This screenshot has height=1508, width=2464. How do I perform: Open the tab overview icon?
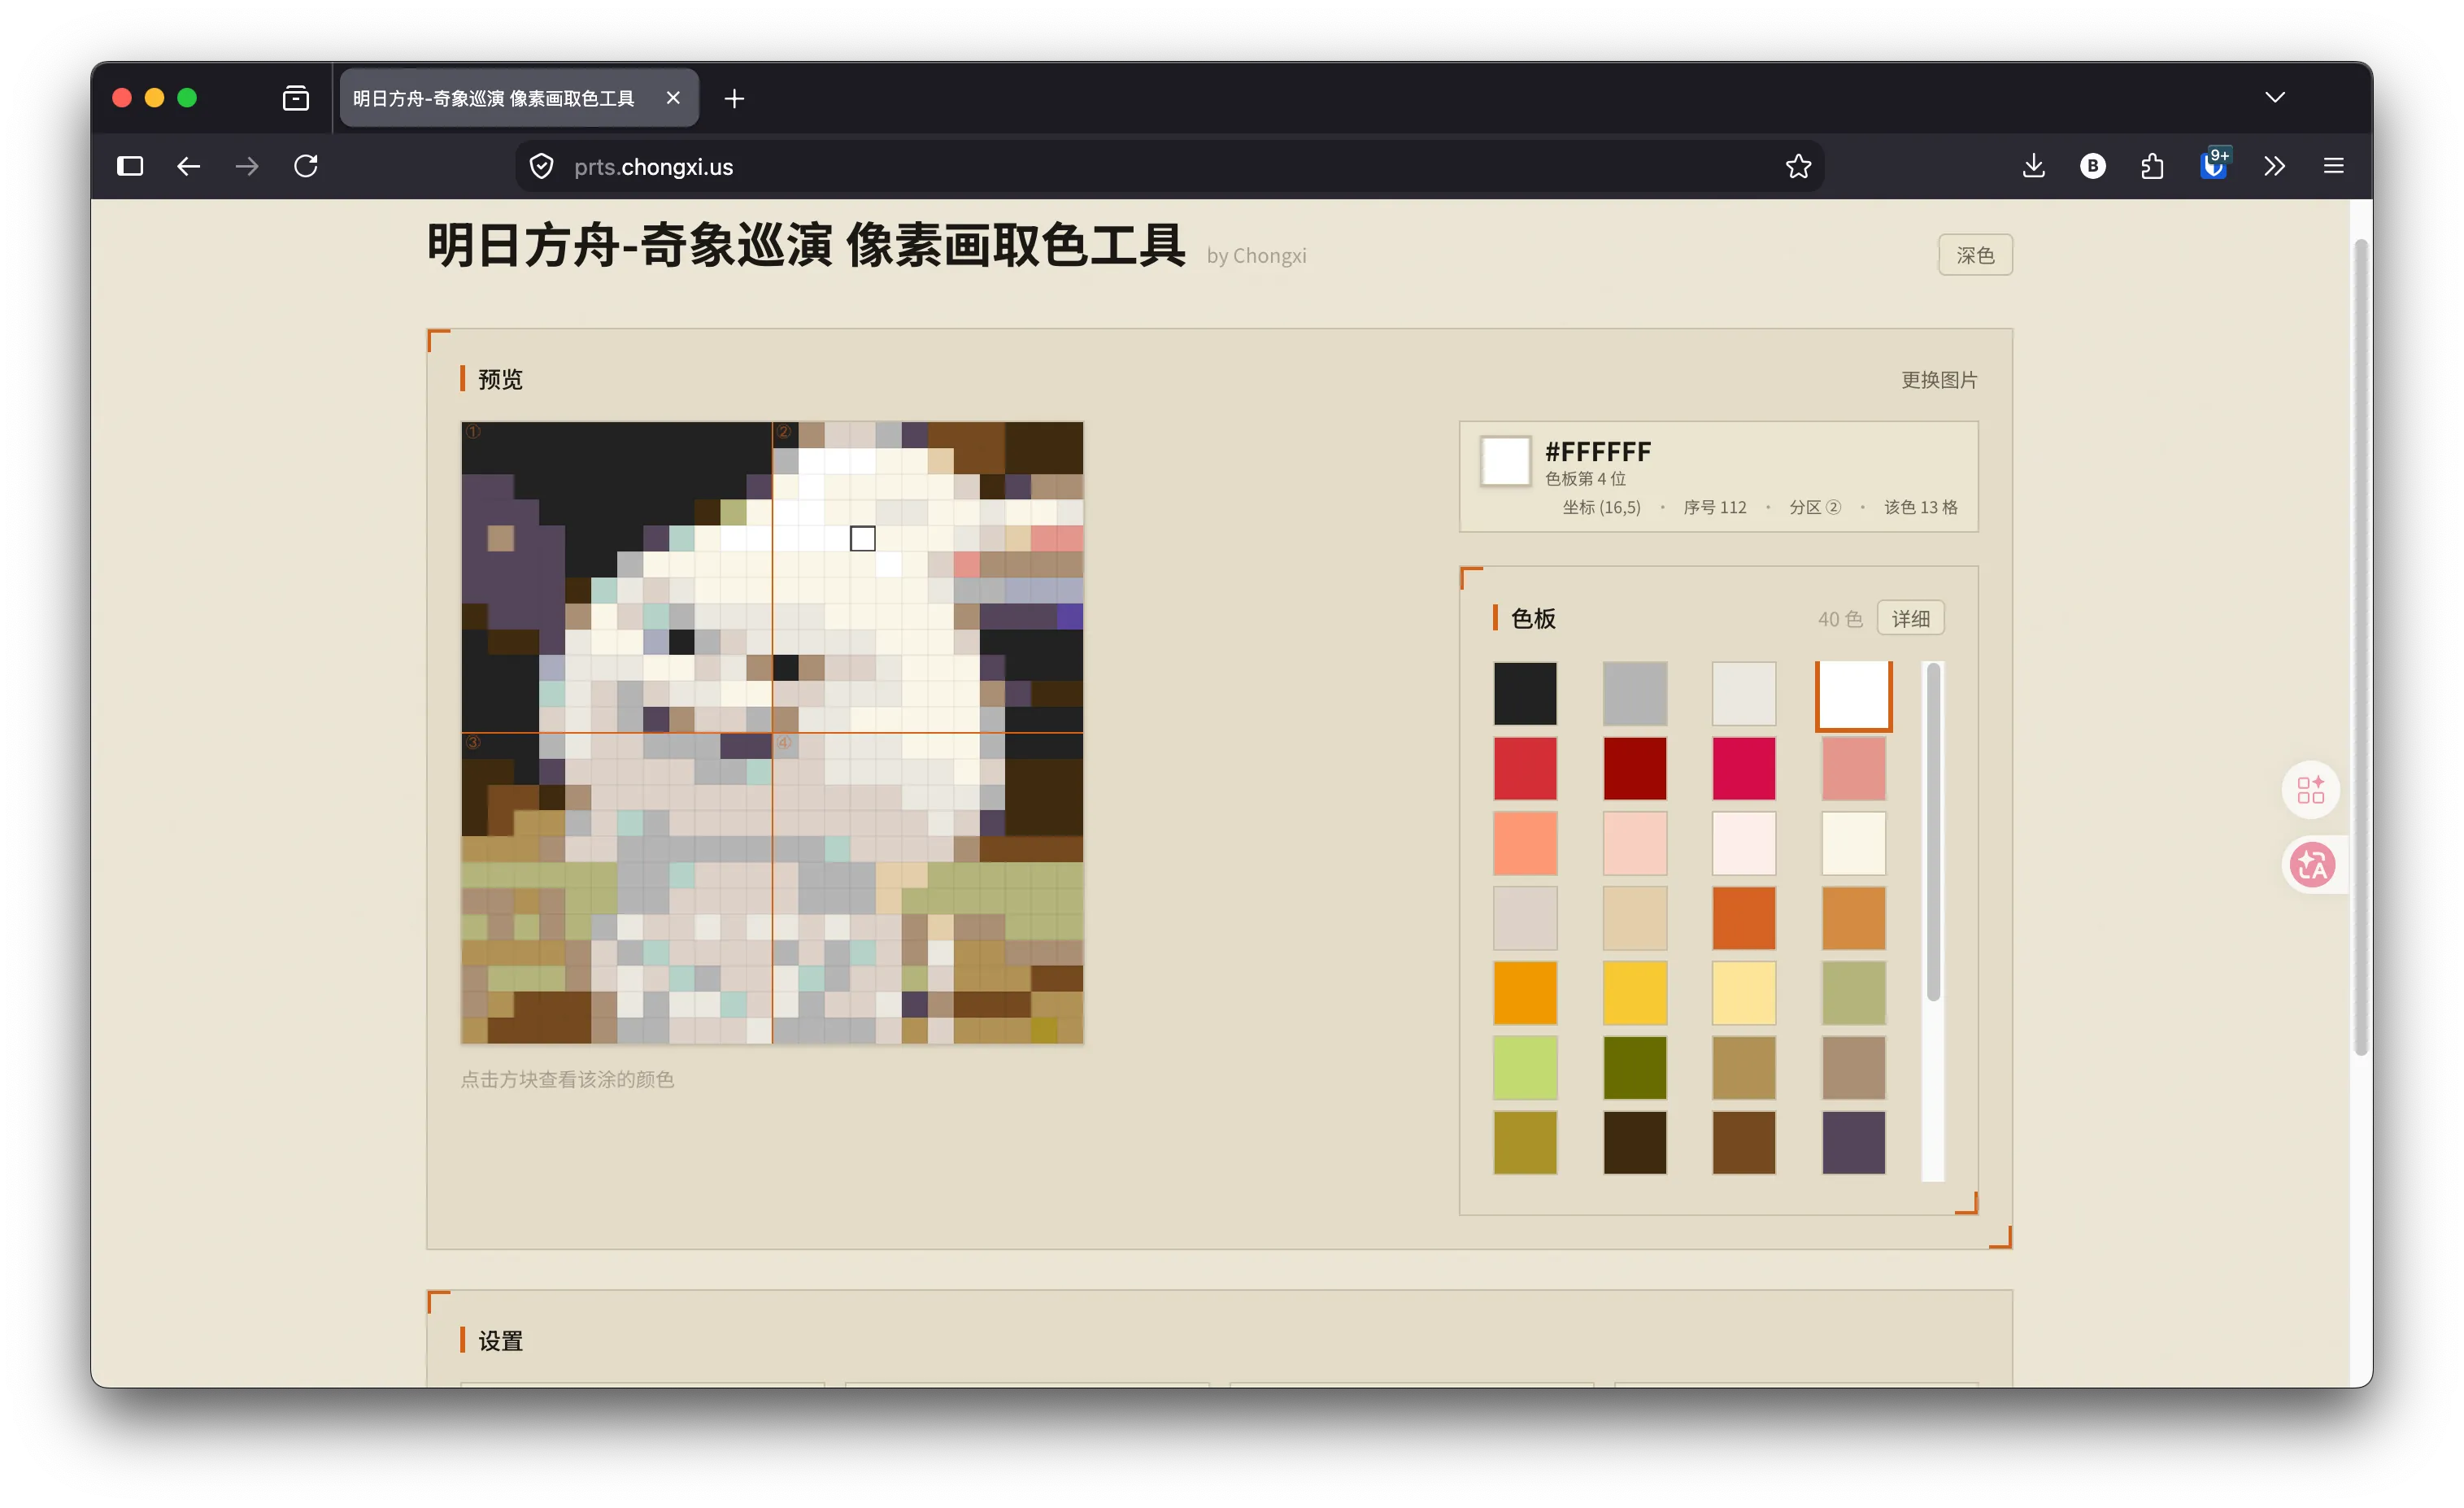296,98
